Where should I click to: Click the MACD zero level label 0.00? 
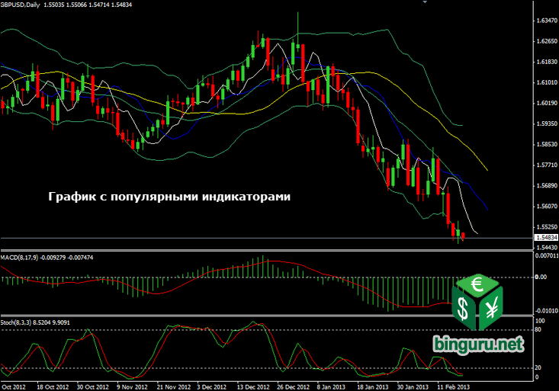pos(541,277)
